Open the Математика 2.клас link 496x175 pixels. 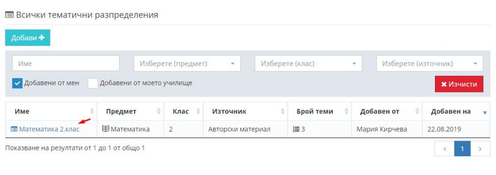[x=49, y=129]
